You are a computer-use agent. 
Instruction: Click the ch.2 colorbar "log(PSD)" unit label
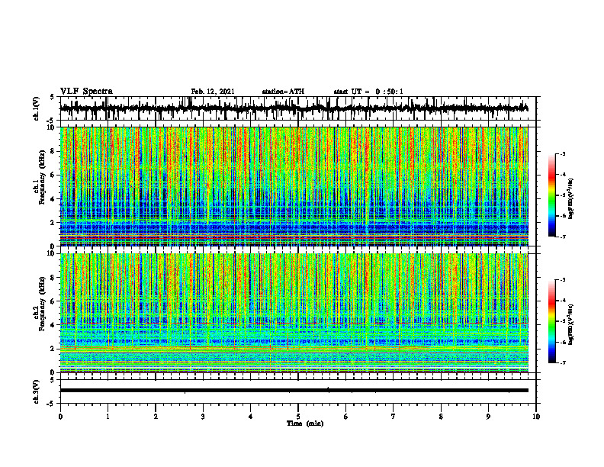(571, 324)
